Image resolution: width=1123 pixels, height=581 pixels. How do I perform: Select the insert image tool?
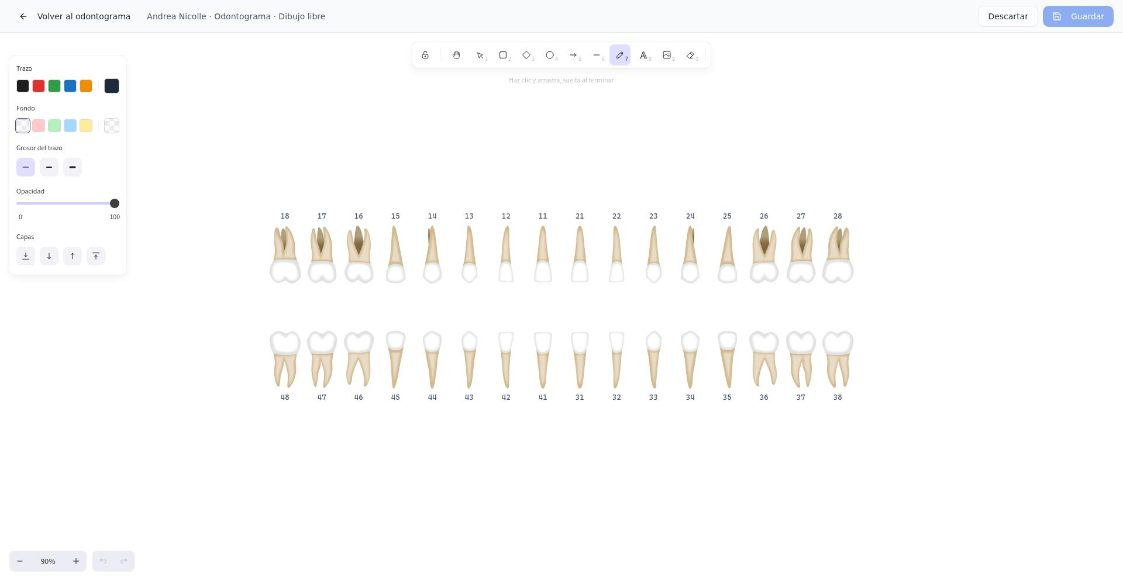point(667,55)
